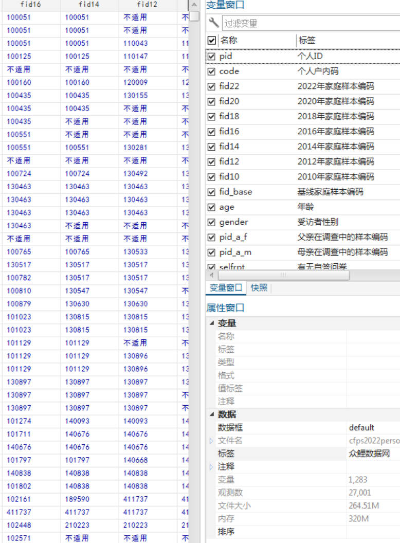The width and height of the screenshot is (400, 543).
Task: Click the memory value 320M
Action: (x=358, y=519)
